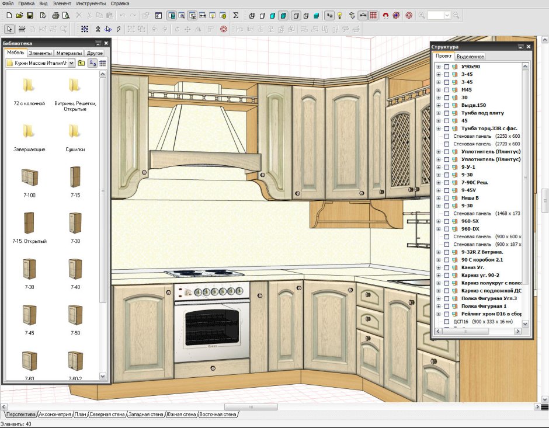
Task: Expand the 960-SX tree item
Action: [x=438, y=221]
